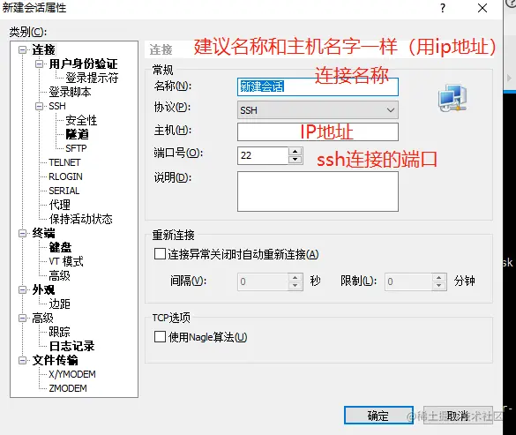Click the 端口号 number field
Screen dimensions: 516x435
click(x=263, y=155)
